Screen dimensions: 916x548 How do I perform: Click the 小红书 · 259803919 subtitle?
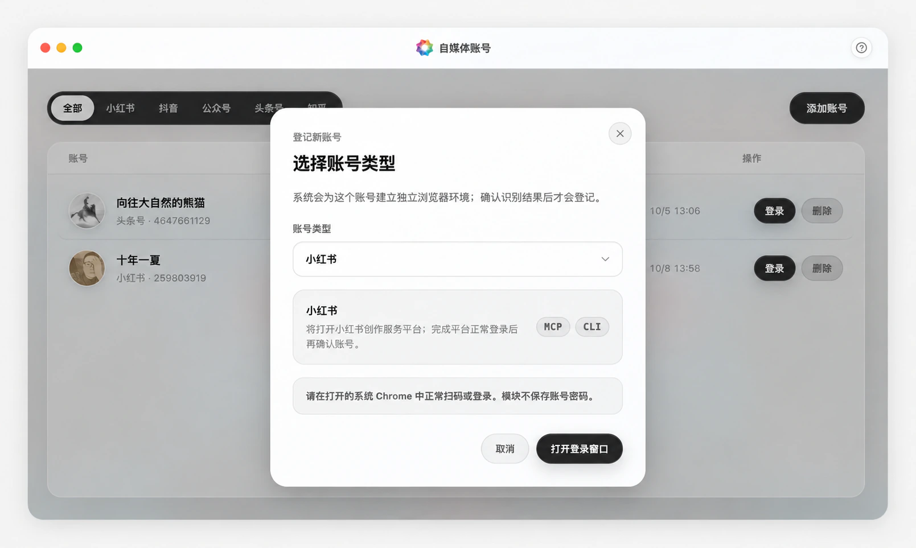pyautogui.click(x=161, y=278)
